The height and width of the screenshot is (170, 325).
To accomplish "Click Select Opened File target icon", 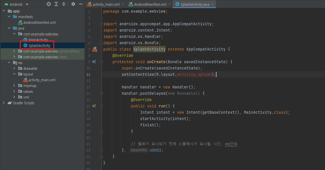I will coord(49,4).
